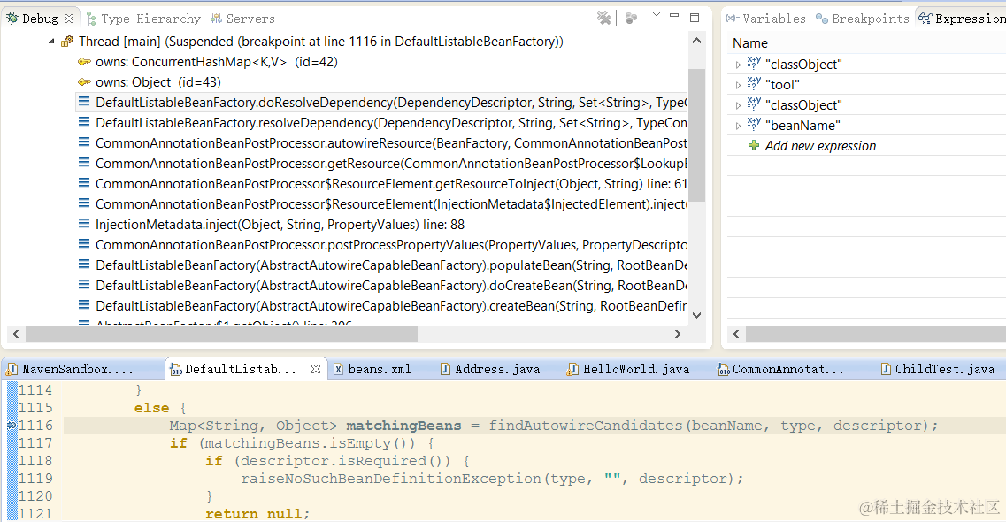
Task: Click Add new expression
Action: click(820, 146)
